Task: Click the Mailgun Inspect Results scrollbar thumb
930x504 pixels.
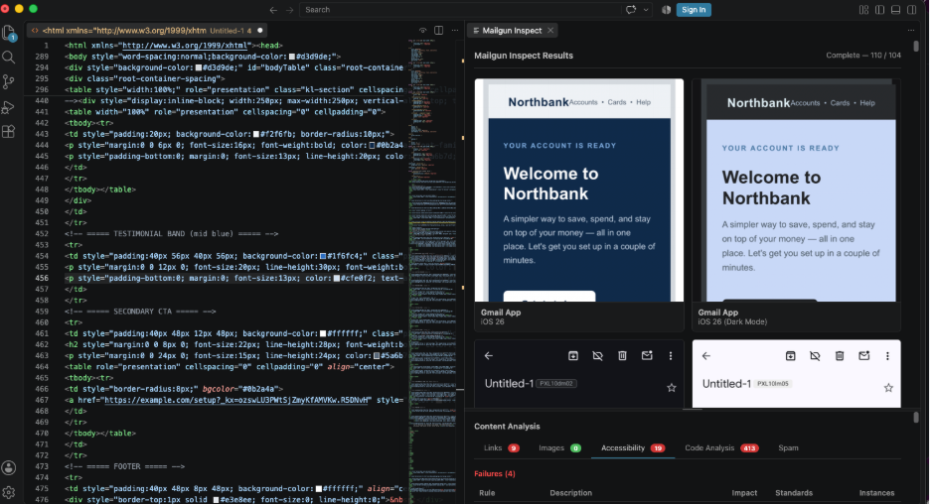Action: click(x=916, y=47)
